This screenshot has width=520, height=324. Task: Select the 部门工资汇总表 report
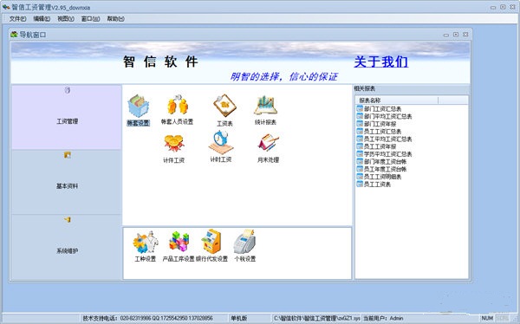pyautogui.click(x=379, y=109)
